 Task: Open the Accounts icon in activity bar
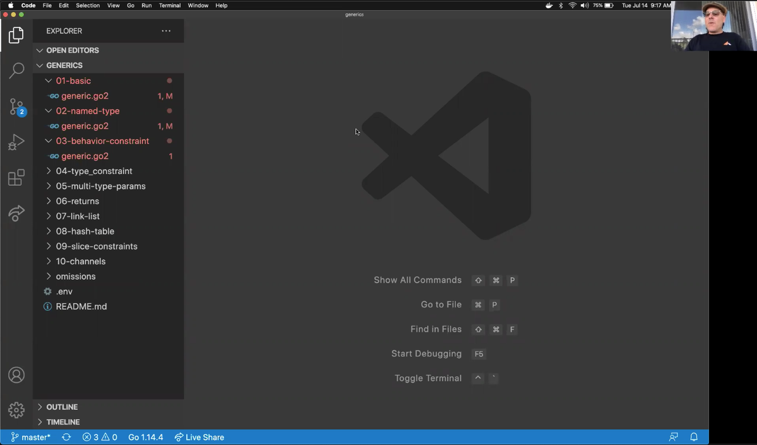coord(16,375)
